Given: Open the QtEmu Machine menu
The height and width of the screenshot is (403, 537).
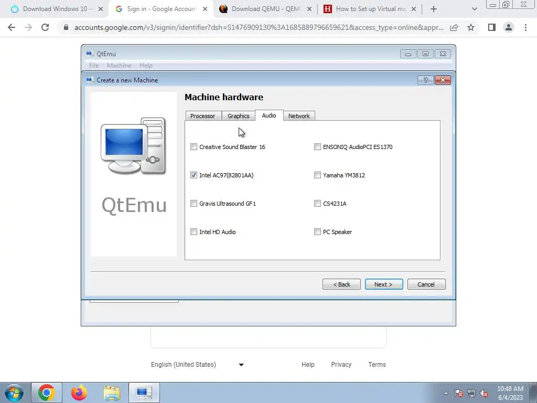Looking at the screenshot, I should [119, 66].
